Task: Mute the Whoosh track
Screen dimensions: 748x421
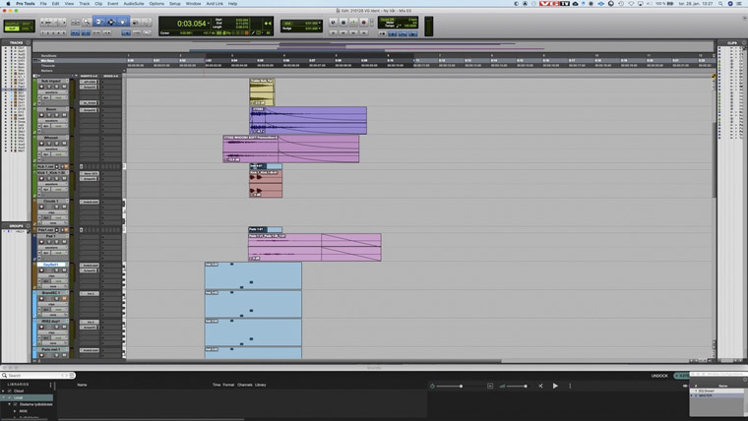Action: coord(64,143)
